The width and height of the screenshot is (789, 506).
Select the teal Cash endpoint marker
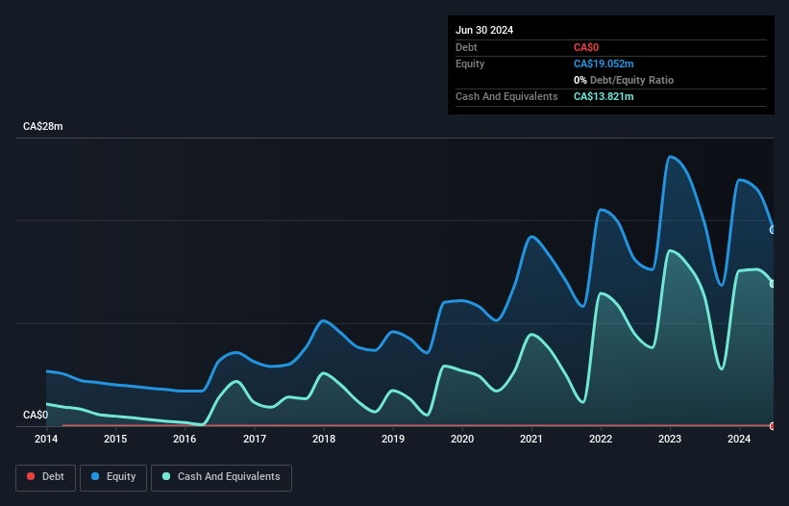click(x=773, y=283)
